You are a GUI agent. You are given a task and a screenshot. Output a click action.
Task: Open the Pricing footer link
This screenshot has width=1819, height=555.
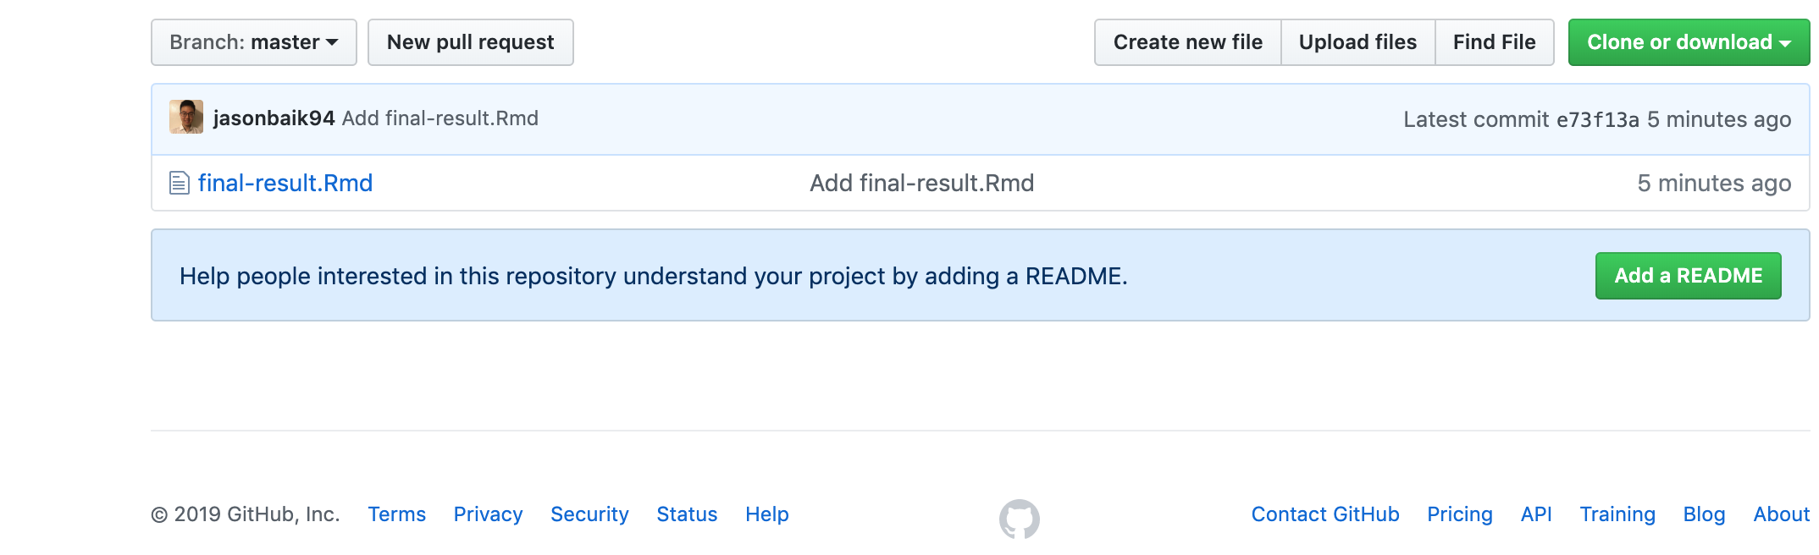[1460, 514]
